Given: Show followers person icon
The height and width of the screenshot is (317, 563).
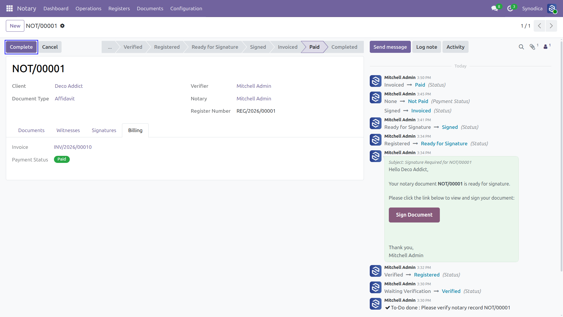Looking at the screenshot, I should pyautogui.click(x=545, y=47).
